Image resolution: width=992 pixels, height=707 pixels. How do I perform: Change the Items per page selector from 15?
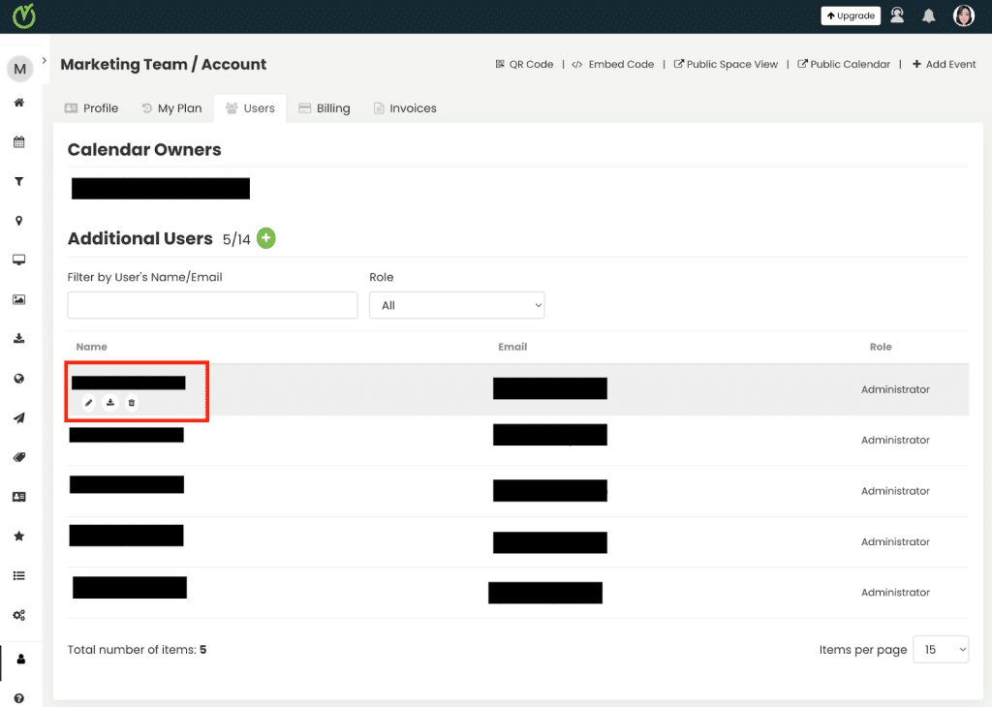pos(940,649)
